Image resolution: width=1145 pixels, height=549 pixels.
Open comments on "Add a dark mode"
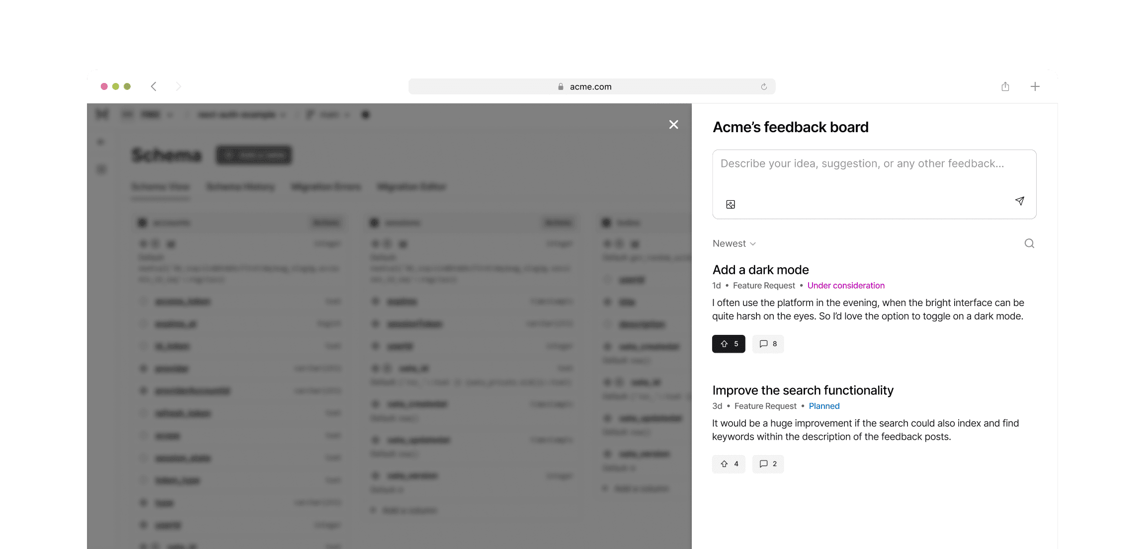tap(768, 344)
